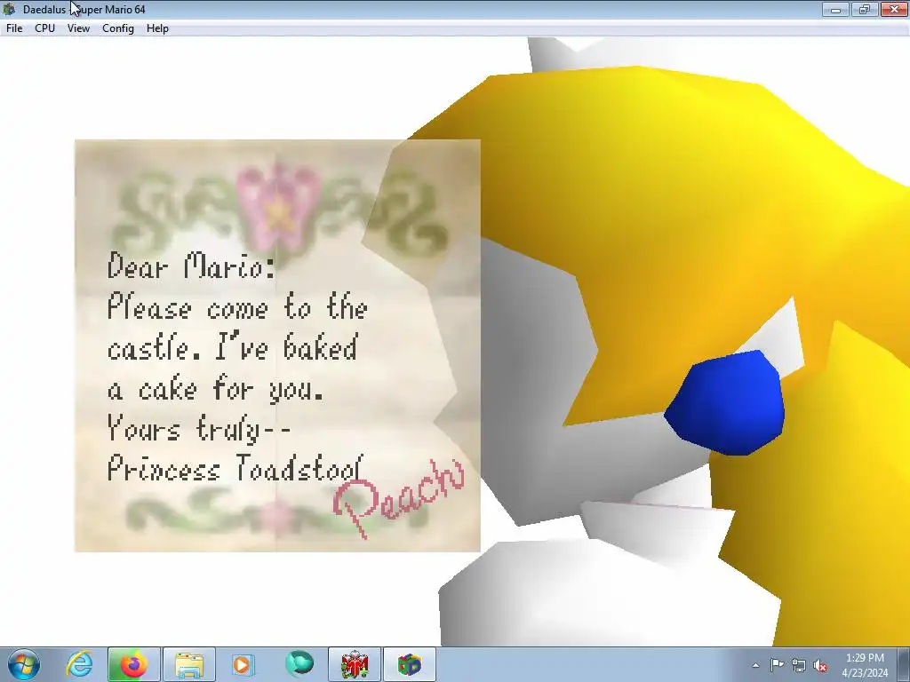Open the clock showing 1:29 PM
910x682 pixels.
865,664
